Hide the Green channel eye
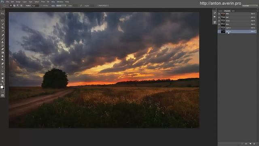The width and height of the screenshot is (259, 146). [x=219, y=21]
